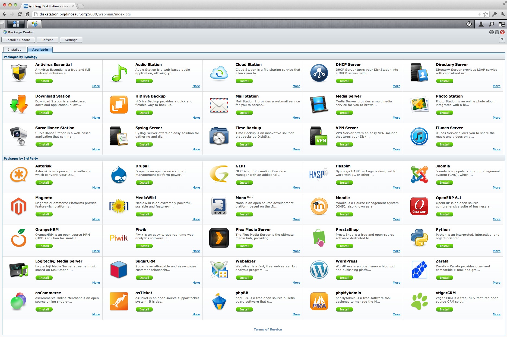Select the Synology DiskStation browser tab
The image size is (507, 337).
(48, 6)
